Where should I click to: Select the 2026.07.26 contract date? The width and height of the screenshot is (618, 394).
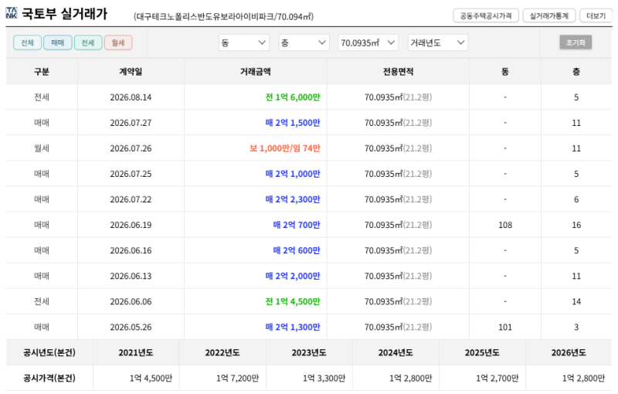pyautogui.click(x=131, y=148)
